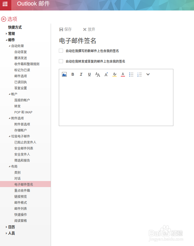Click the 选项 back link
Screen dimensions: 194x246
coord(12,19)
